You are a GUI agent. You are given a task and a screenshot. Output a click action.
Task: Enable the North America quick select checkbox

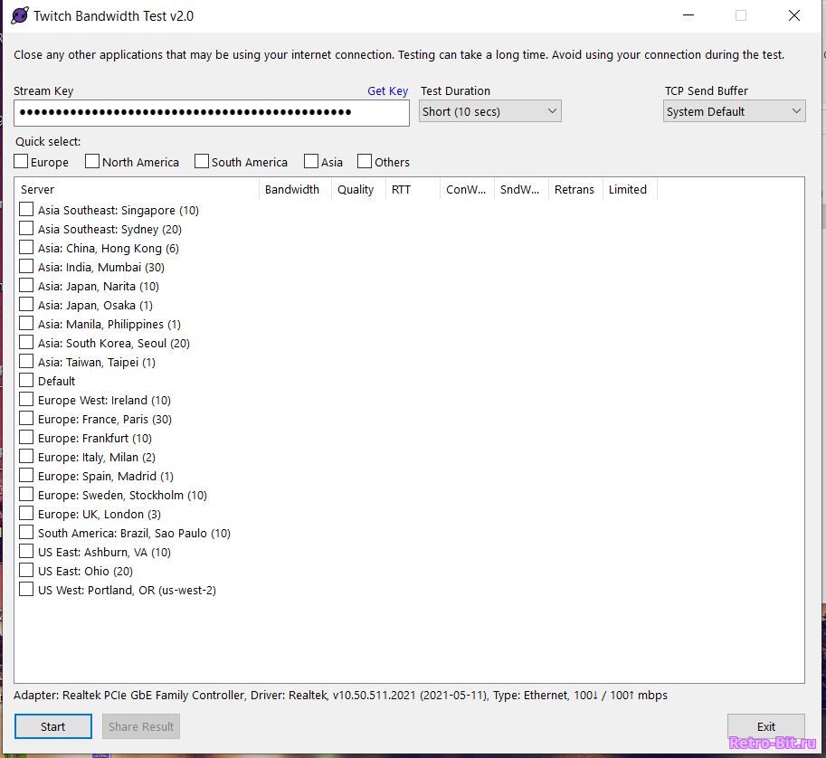coord(91,161)
